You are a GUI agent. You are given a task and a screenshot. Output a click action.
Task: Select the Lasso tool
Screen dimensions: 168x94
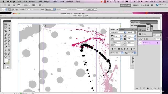coord(6,28)
